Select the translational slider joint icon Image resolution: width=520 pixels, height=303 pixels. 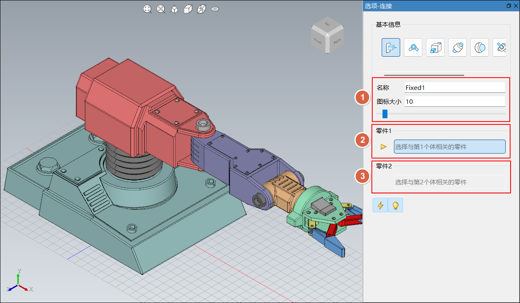point(435,48)
